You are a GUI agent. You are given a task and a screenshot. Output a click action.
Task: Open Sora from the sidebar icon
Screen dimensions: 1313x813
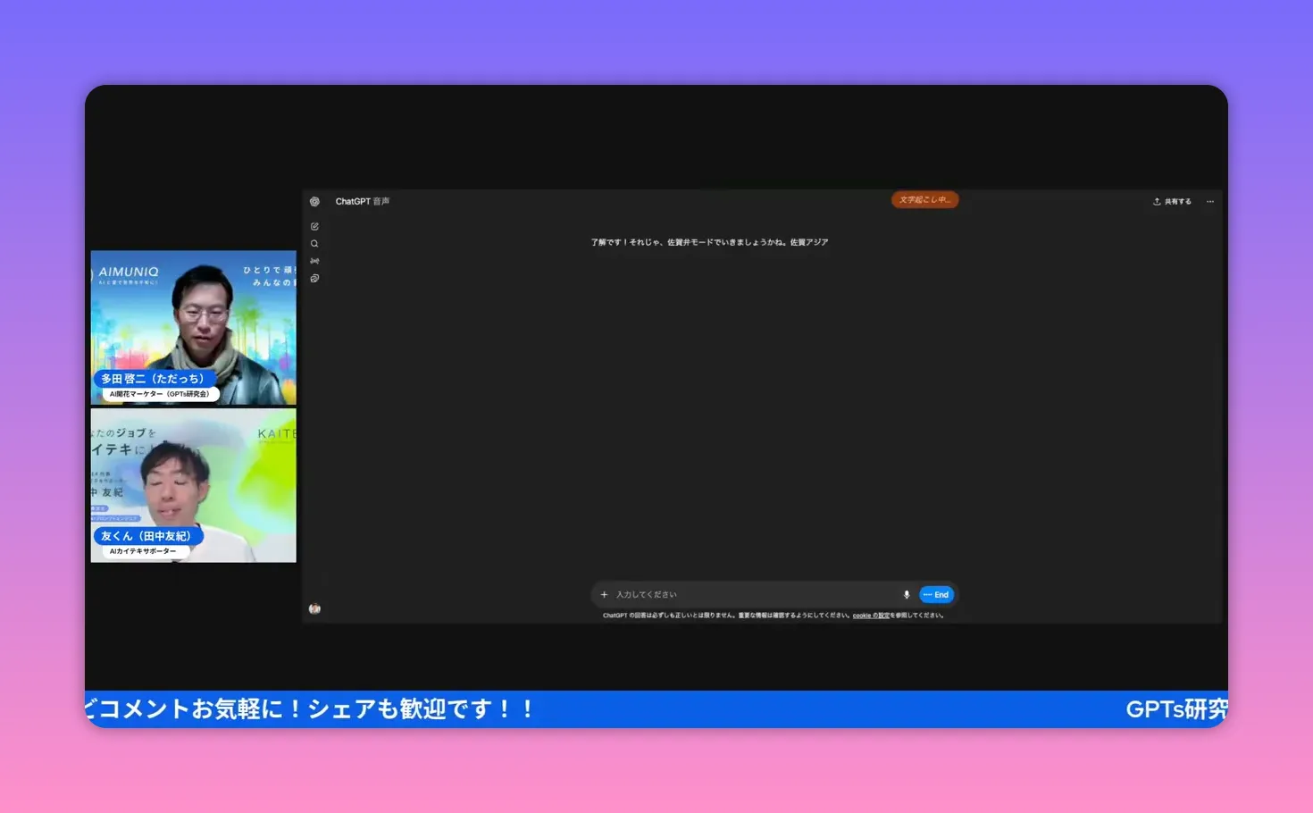pyautogui.click(x=314, y=260)
